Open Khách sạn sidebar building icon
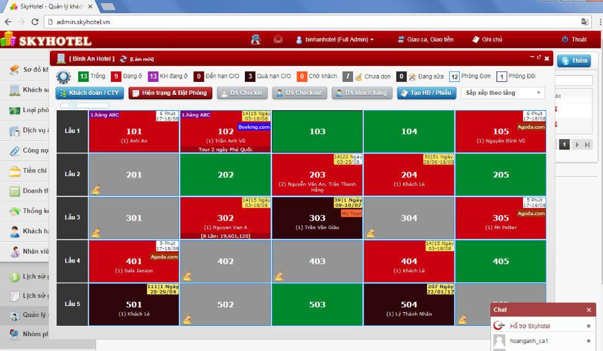The width and height of the screenshot is (603, 351). pos(15,90)
